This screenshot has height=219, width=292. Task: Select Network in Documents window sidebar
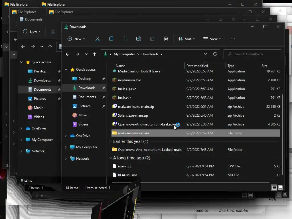(38, 151)
